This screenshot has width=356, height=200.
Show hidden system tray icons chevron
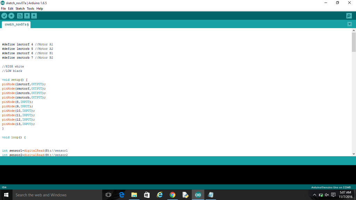314,195
